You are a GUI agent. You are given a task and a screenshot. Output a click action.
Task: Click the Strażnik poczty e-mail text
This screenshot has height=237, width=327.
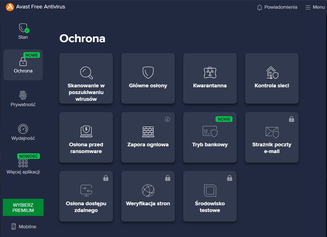[x=272, y=148]
